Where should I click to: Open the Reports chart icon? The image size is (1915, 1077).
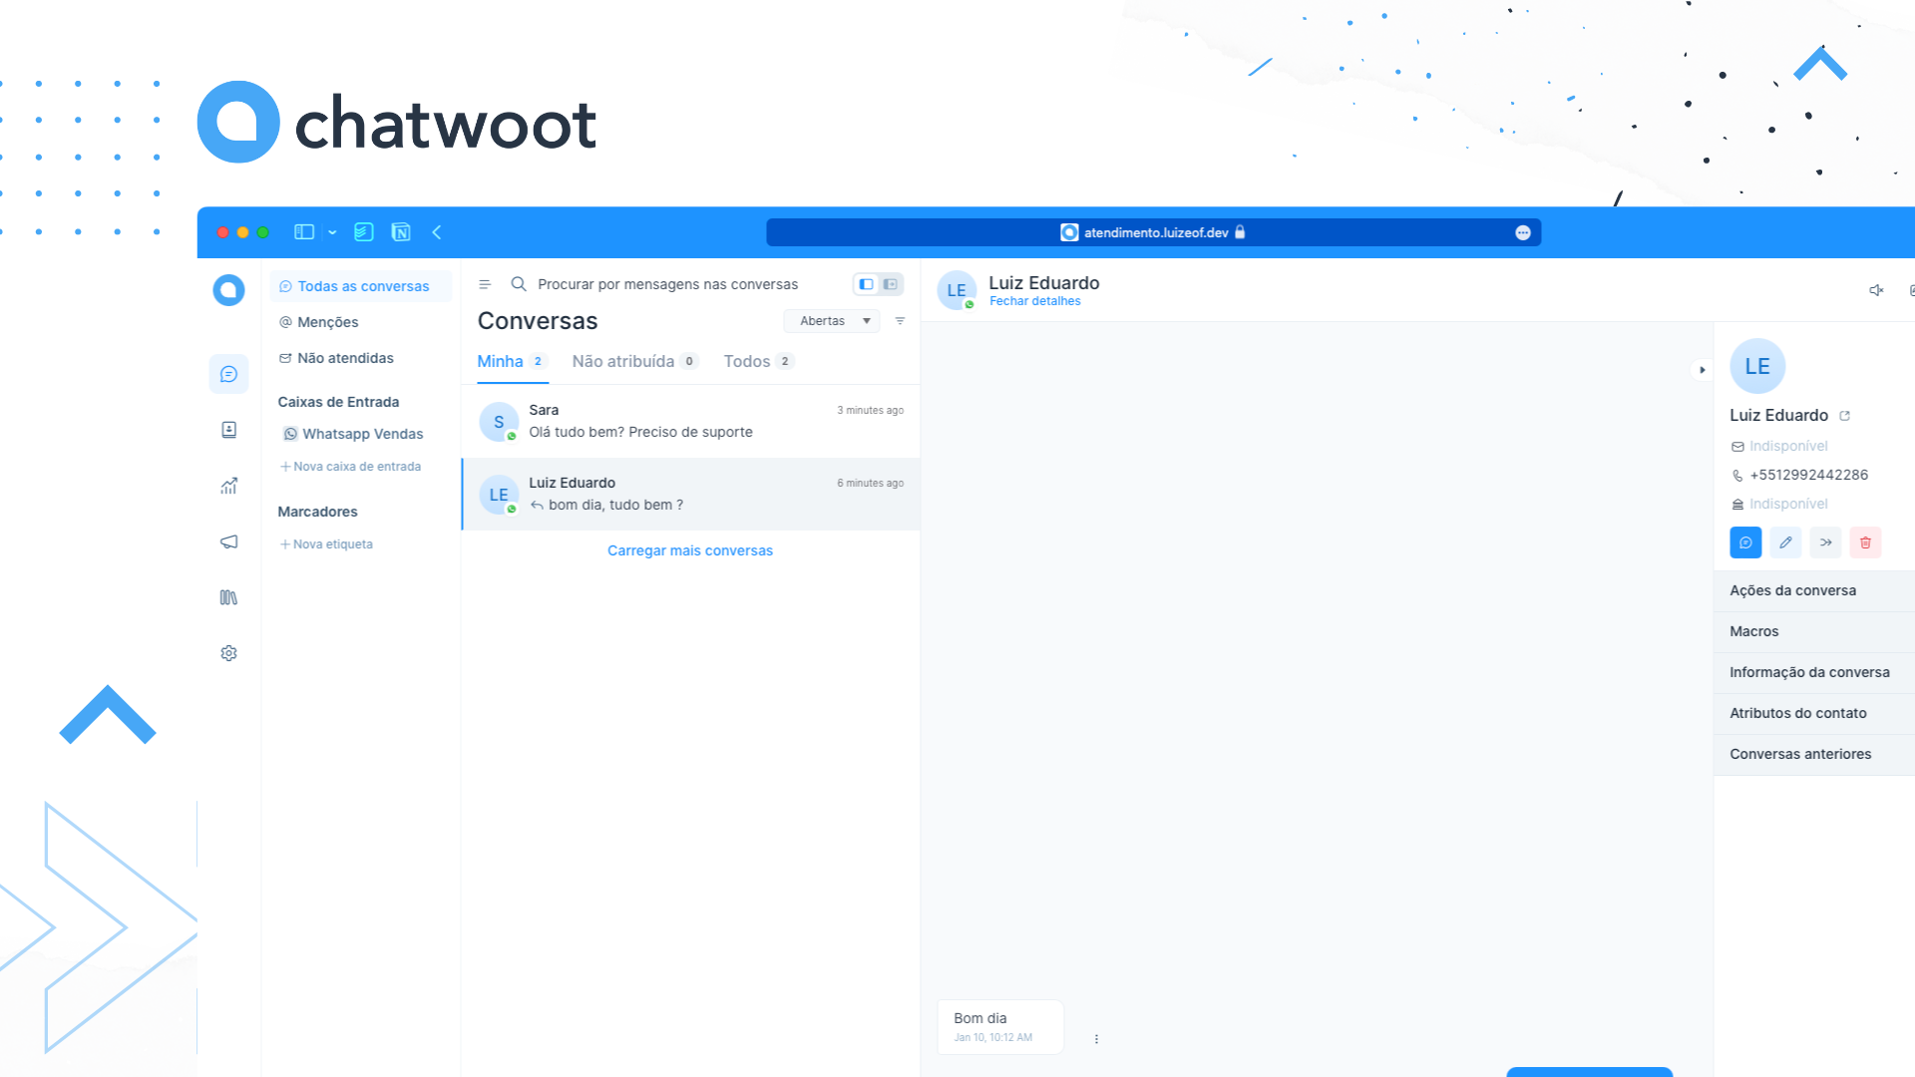pyautogui.click(x=228, y=486)
